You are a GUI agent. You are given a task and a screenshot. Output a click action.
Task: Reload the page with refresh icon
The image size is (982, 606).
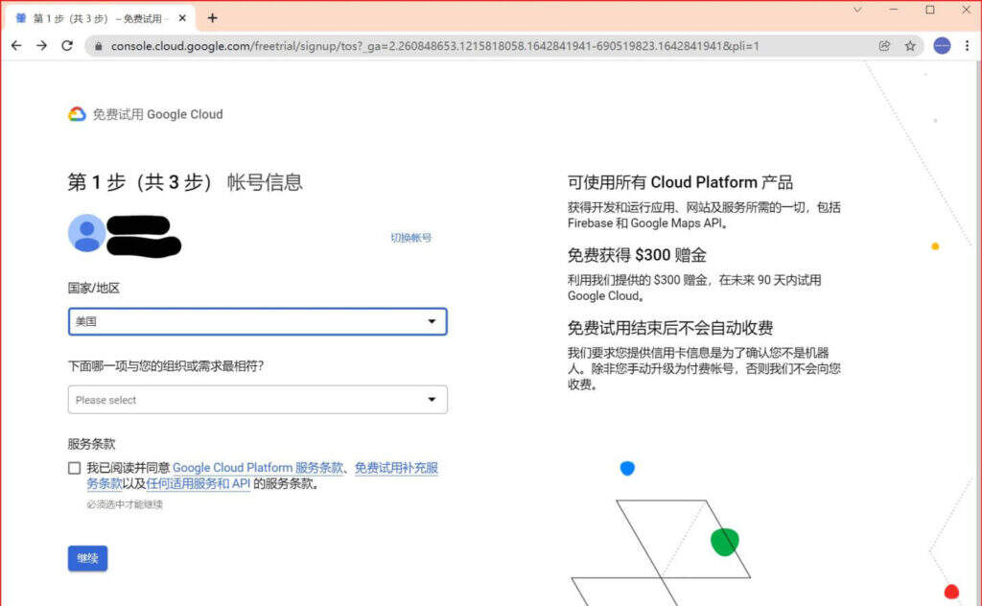[x=67, y=45]
